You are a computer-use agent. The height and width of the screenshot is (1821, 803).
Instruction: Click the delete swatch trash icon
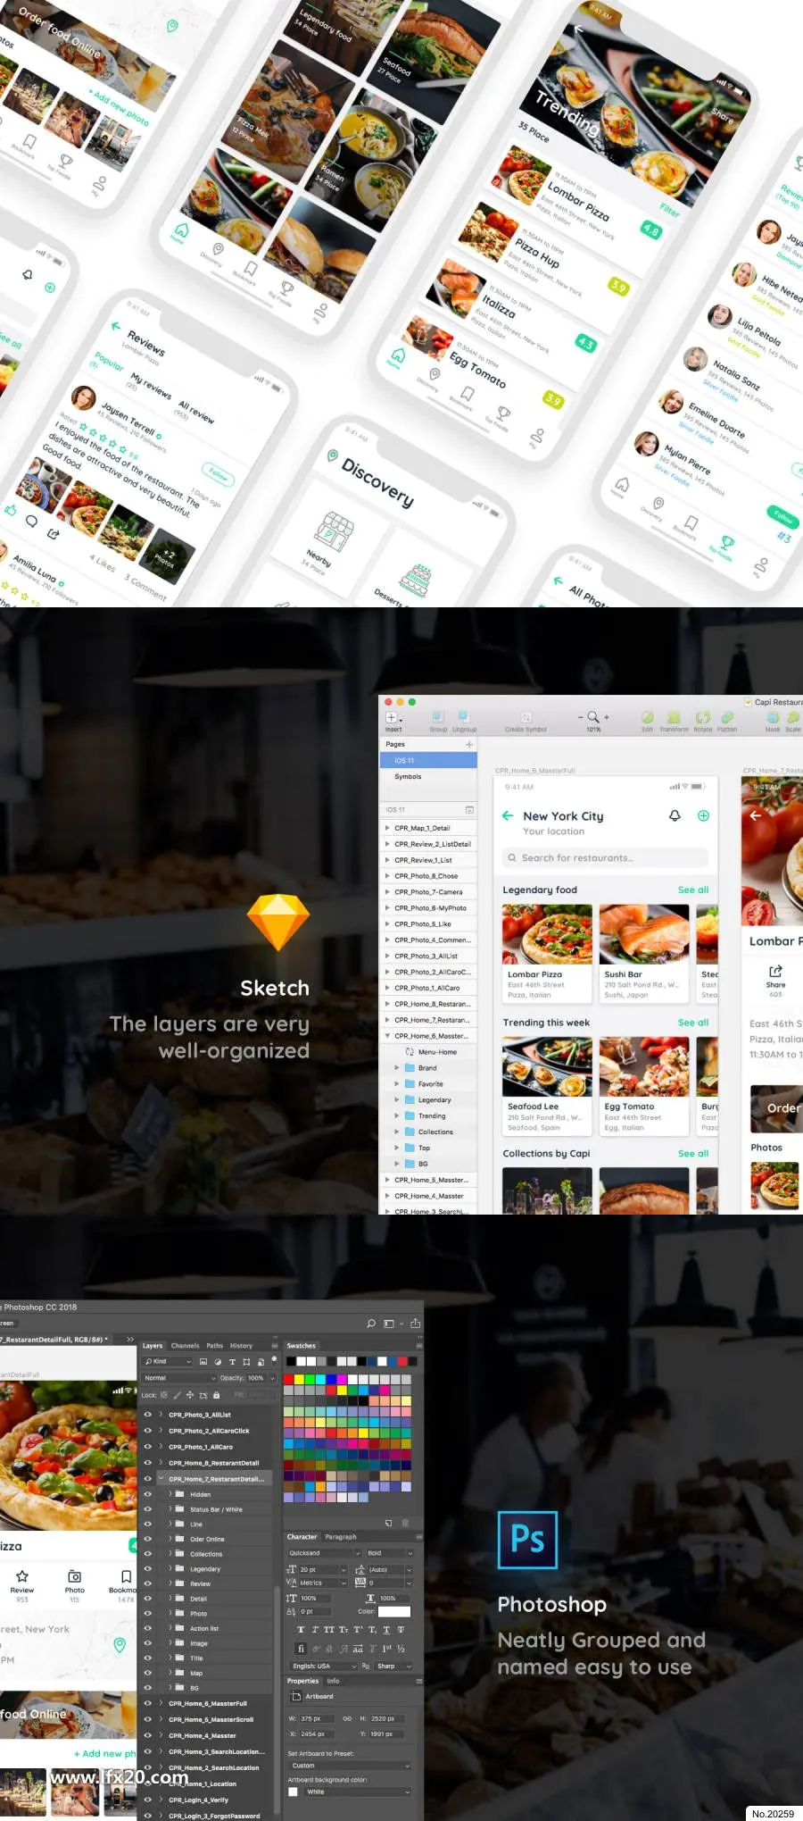click(405, 1523)
